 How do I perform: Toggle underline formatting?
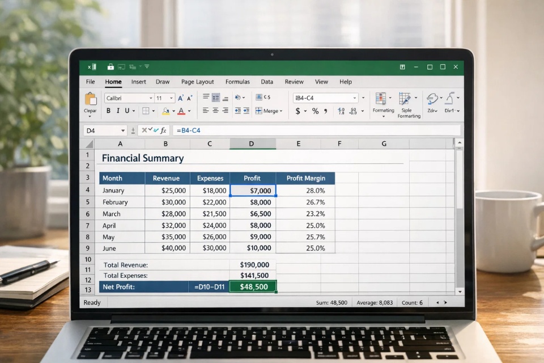click(127, 111)
